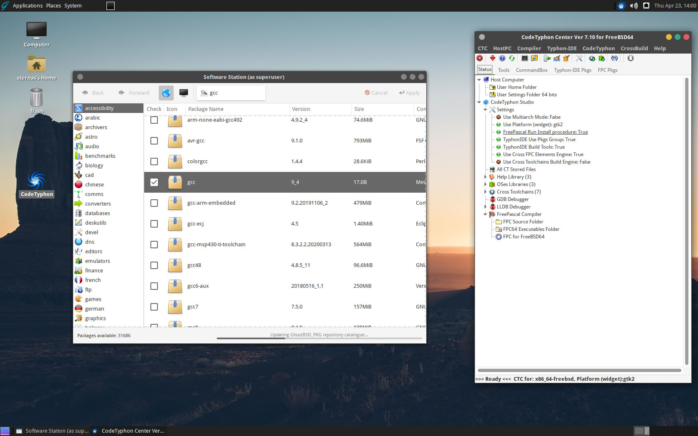Click gcc search field in Software Station
The height and width of the screenshot is (436, 698).
(231, 93)
